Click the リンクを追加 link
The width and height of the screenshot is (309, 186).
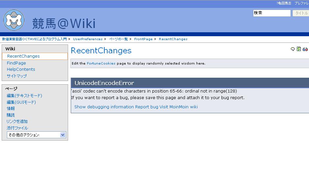(17, 121)
